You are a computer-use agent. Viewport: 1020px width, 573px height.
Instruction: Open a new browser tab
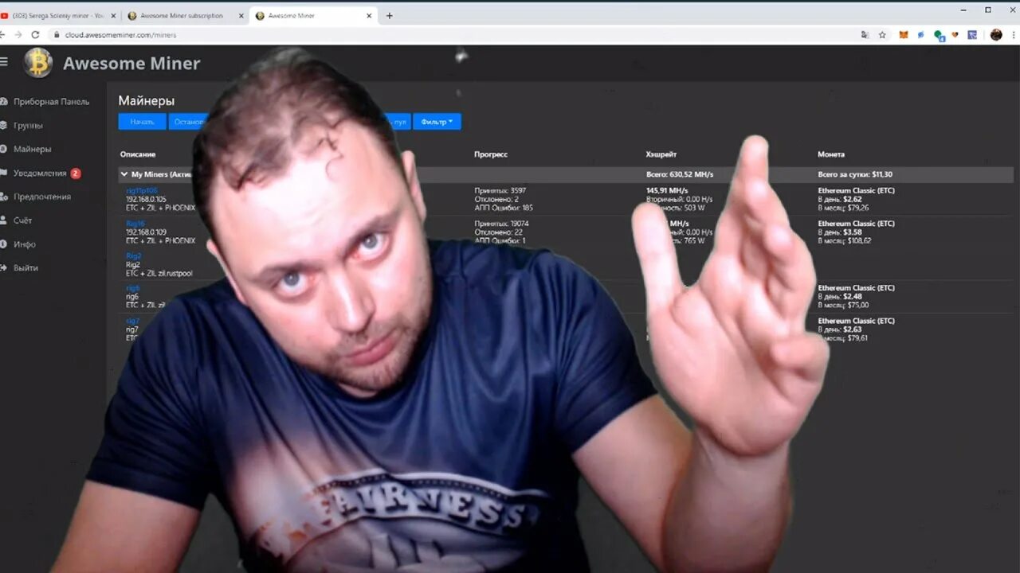click(390, 15)
